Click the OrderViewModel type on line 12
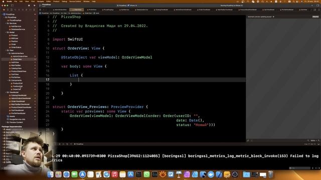The height and width of the screenshot is (180, 321). click(x=137, y=57)
